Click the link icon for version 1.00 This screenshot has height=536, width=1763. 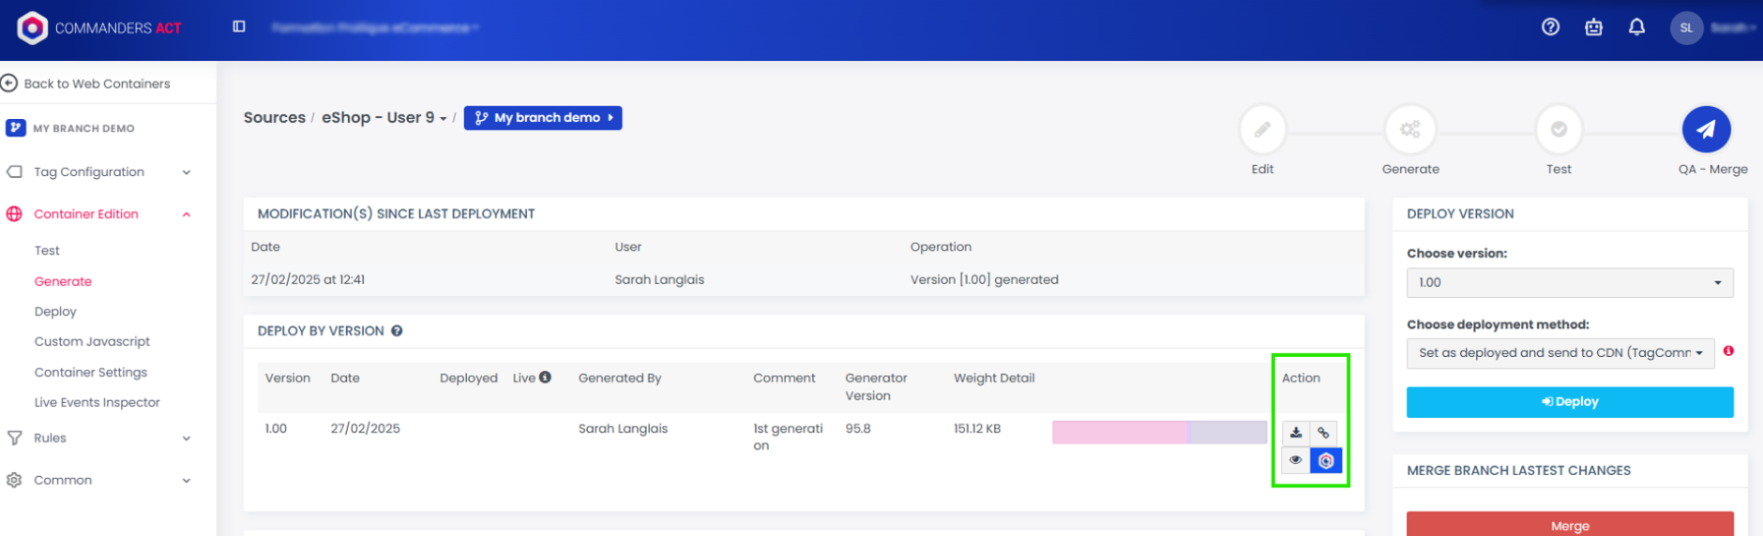[1323, 433]
